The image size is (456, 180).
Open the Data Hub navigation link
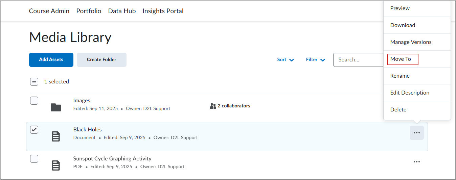pos(122,11)
